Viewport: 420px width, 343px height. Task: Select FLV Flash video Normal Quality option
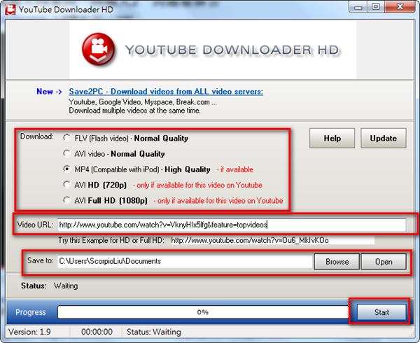click(x=66, y=138)
